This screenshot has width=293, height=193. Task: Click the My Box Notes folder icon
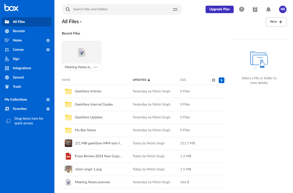pyautogui.click(x=68, y=130)
